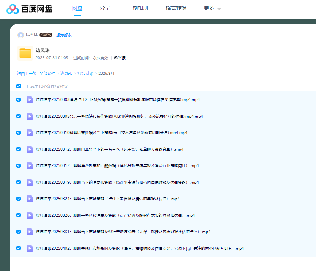The height and width of the screenshot is (271, 316).
Task: Click the ks**l4 user avatar icon
Action: pyautogui.click(x=21, y=35)
